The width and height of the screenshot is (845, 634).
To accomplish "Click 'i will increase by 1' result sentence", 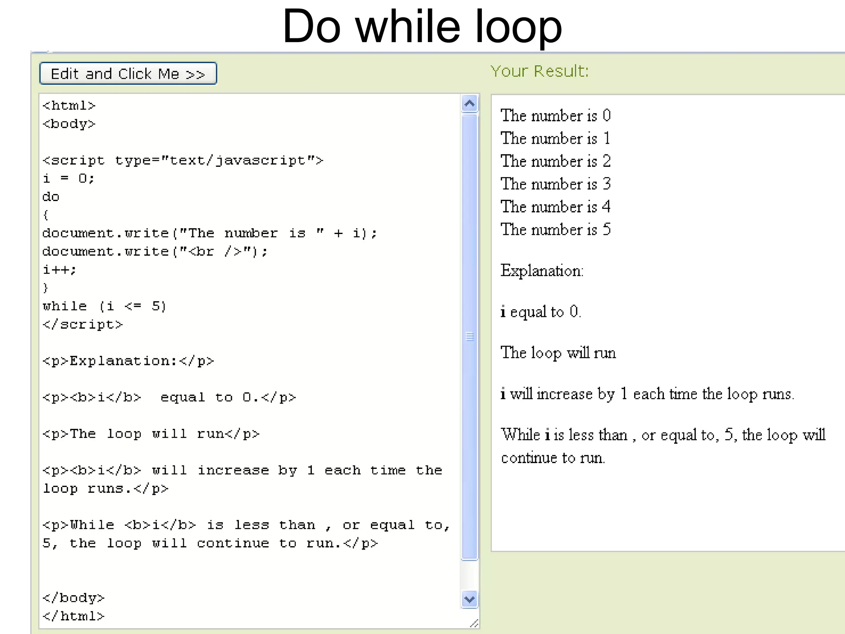I will point(647,394).
